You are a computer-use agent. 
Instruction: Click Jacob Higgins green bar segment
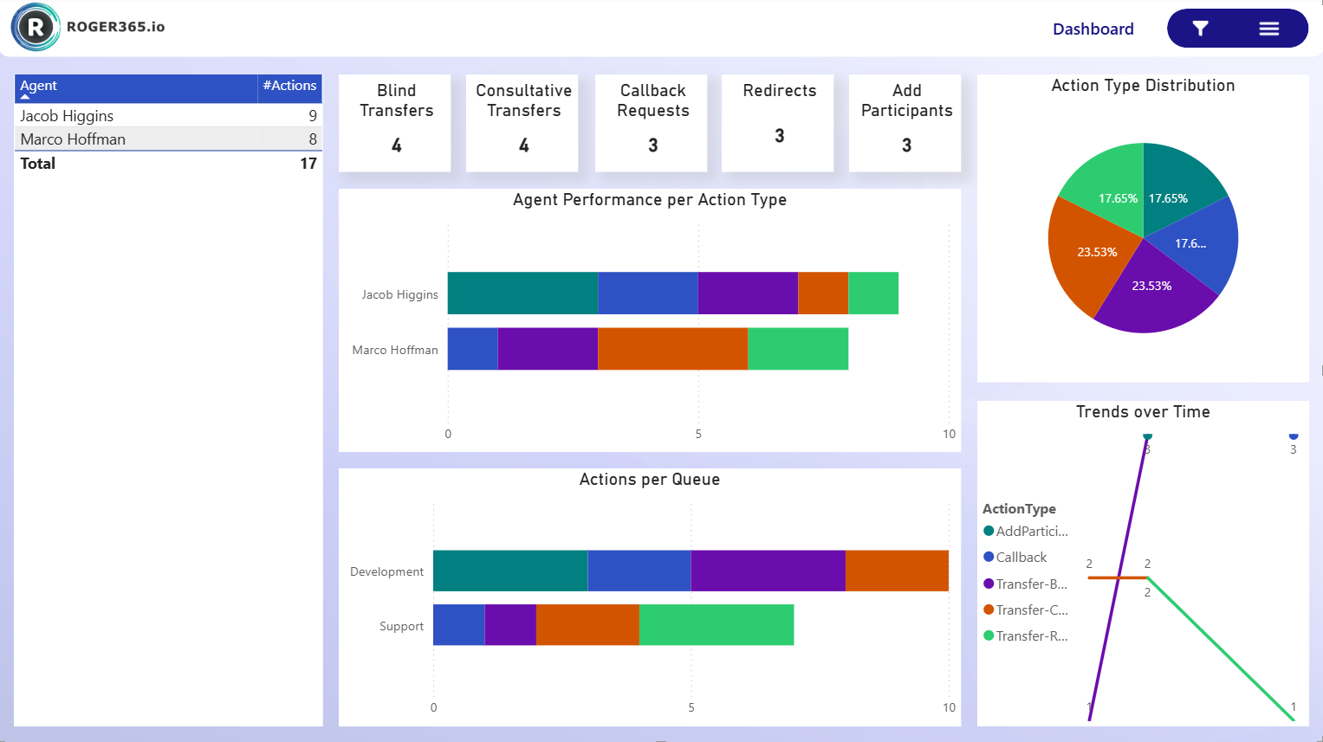[873, 293]
